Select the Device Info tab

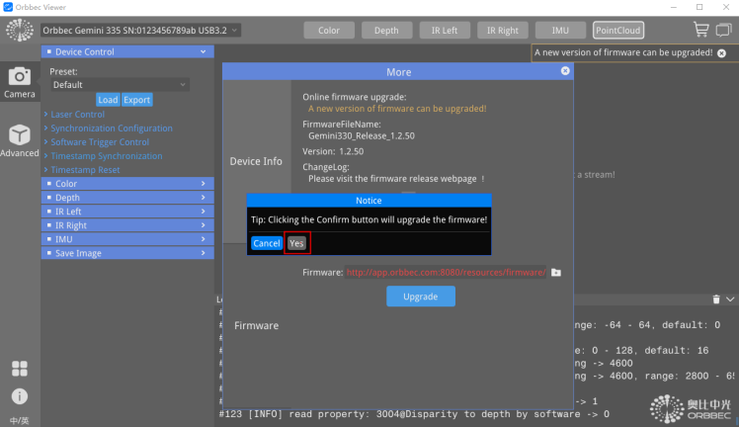coord(256,161)
